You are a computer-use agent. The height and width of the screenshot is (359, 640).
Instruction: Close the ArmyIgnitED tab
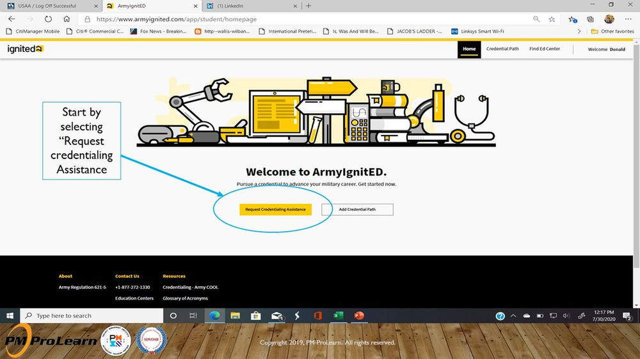coord(195,6)
